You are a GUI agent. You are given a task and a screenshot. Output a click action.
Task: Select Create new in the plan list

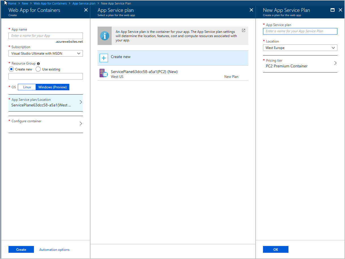pyautogui.click(x=173, y=58)
